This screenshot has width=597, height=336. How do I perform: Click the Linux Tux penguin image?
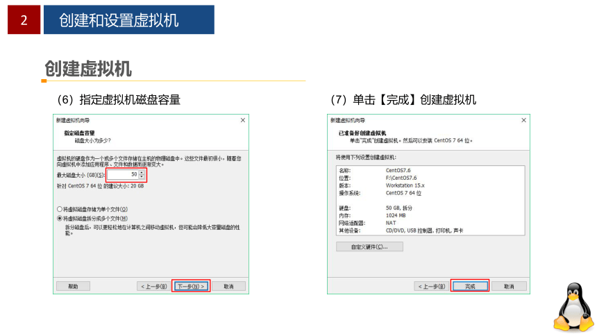coord(574,307)
